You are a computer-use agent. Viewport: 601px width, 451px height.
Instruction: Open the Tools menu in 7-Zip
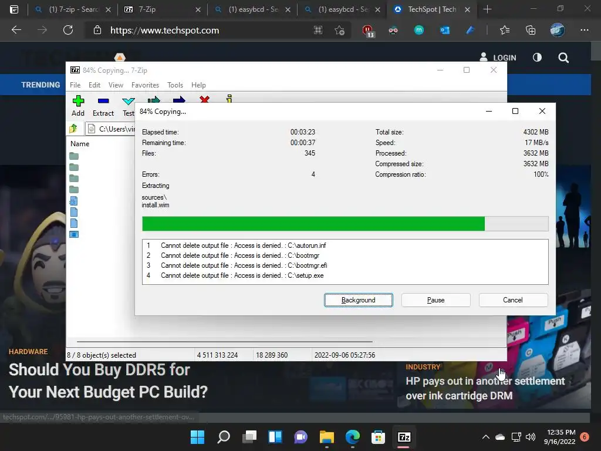tap(175, 85)
